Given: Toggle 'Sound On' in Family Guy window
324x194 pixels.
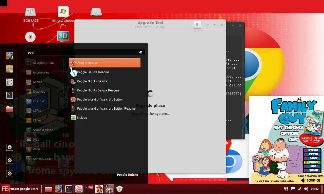Looking at the screenshot, I should pos(310,180).
